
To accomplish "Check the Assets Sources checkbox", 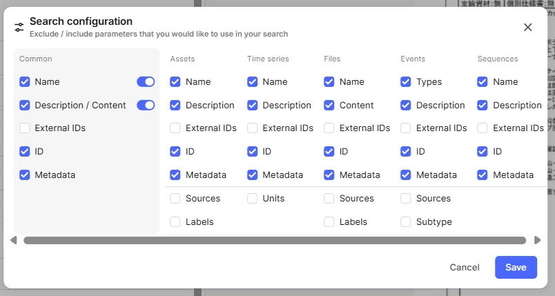I will click(x=175, y=199).
